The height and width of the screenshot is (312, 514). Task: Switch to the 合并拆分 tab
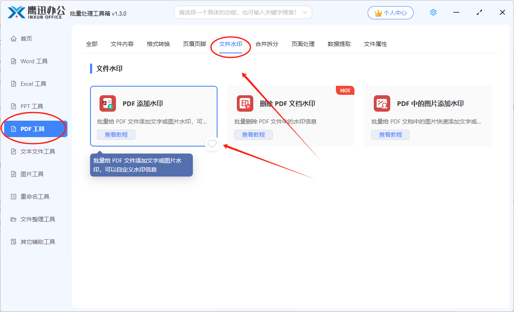click(267, 44)
